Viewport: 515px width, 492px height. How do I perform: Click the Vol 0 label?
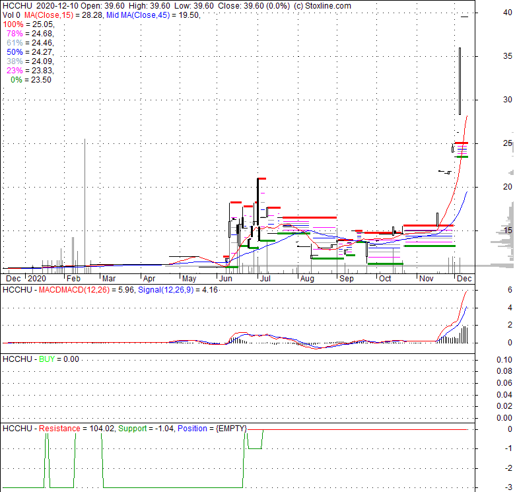tap(11, 15)
